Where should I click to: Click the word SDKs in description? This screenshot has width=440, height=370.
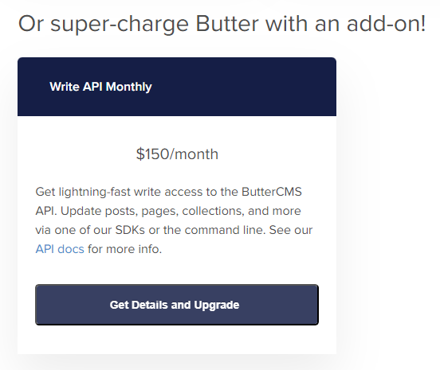(x=130, y=230)
